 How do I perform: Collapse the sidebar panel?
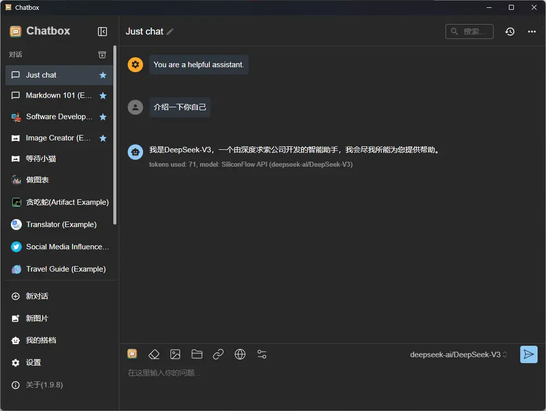click(x=102, y=31)
